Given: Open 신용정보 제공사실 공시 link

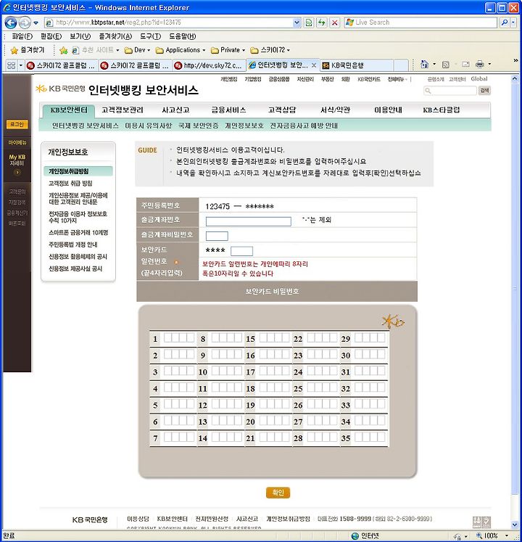Looking at the screenshot, I should pos(75,268).
